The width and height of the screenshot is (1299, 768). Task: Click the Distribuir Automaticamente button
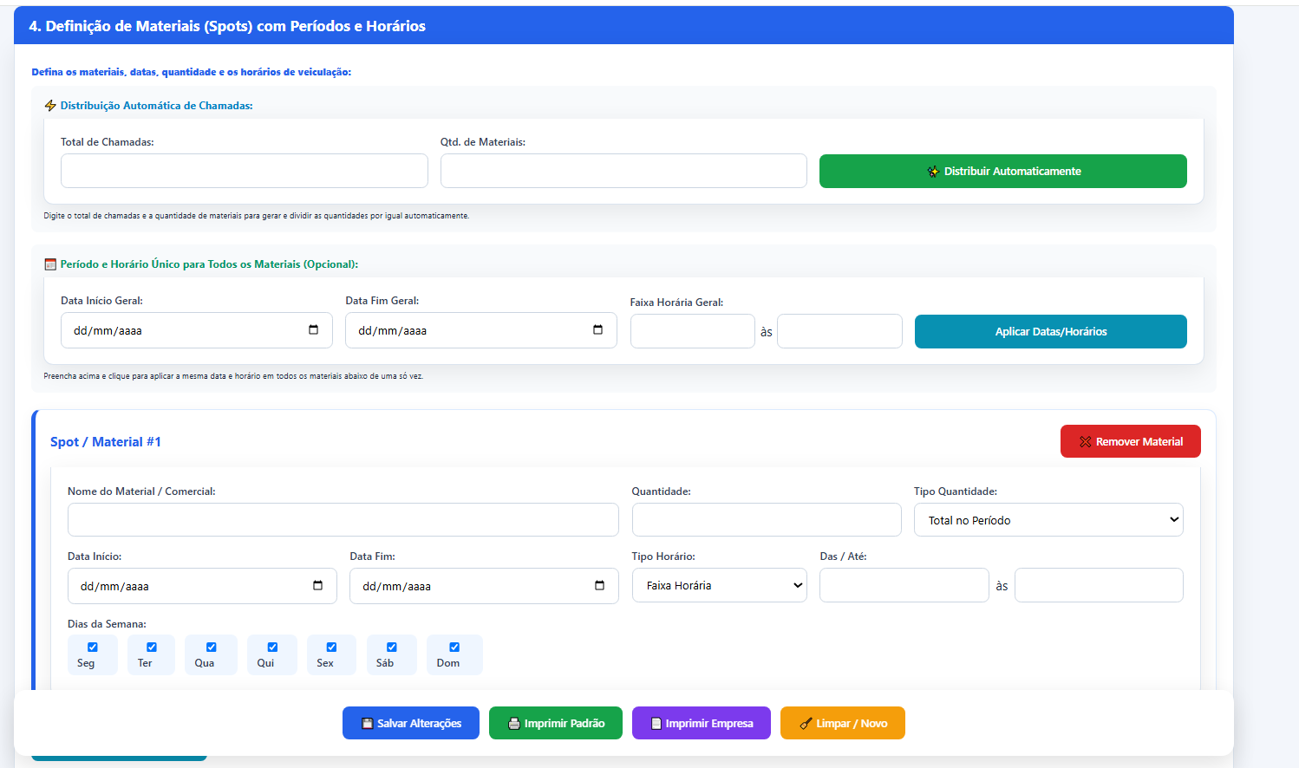tap(1003, 171)
